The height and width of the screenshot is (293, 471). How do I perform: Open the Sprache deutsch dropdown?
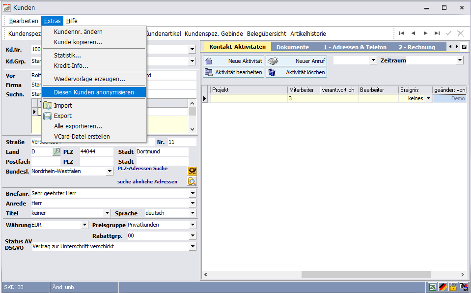pos(193,213)
